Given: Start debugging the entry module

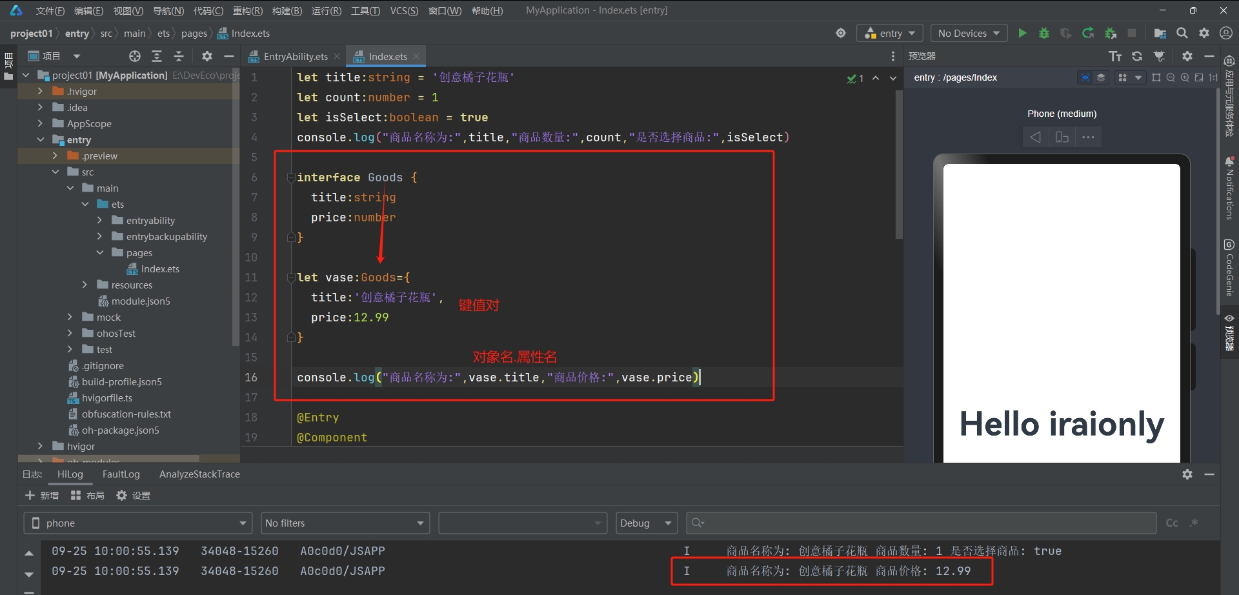Looking at the screenshot, I should (x=1043, y=33).
